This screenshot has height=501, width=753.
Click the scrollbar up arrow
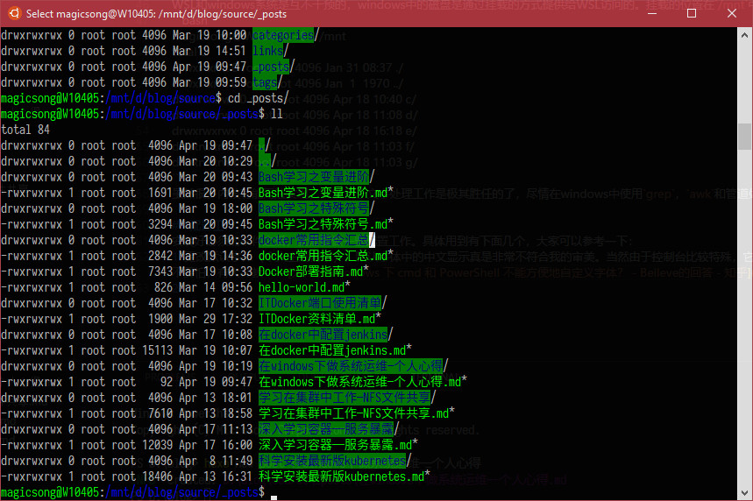pos(744,33)
